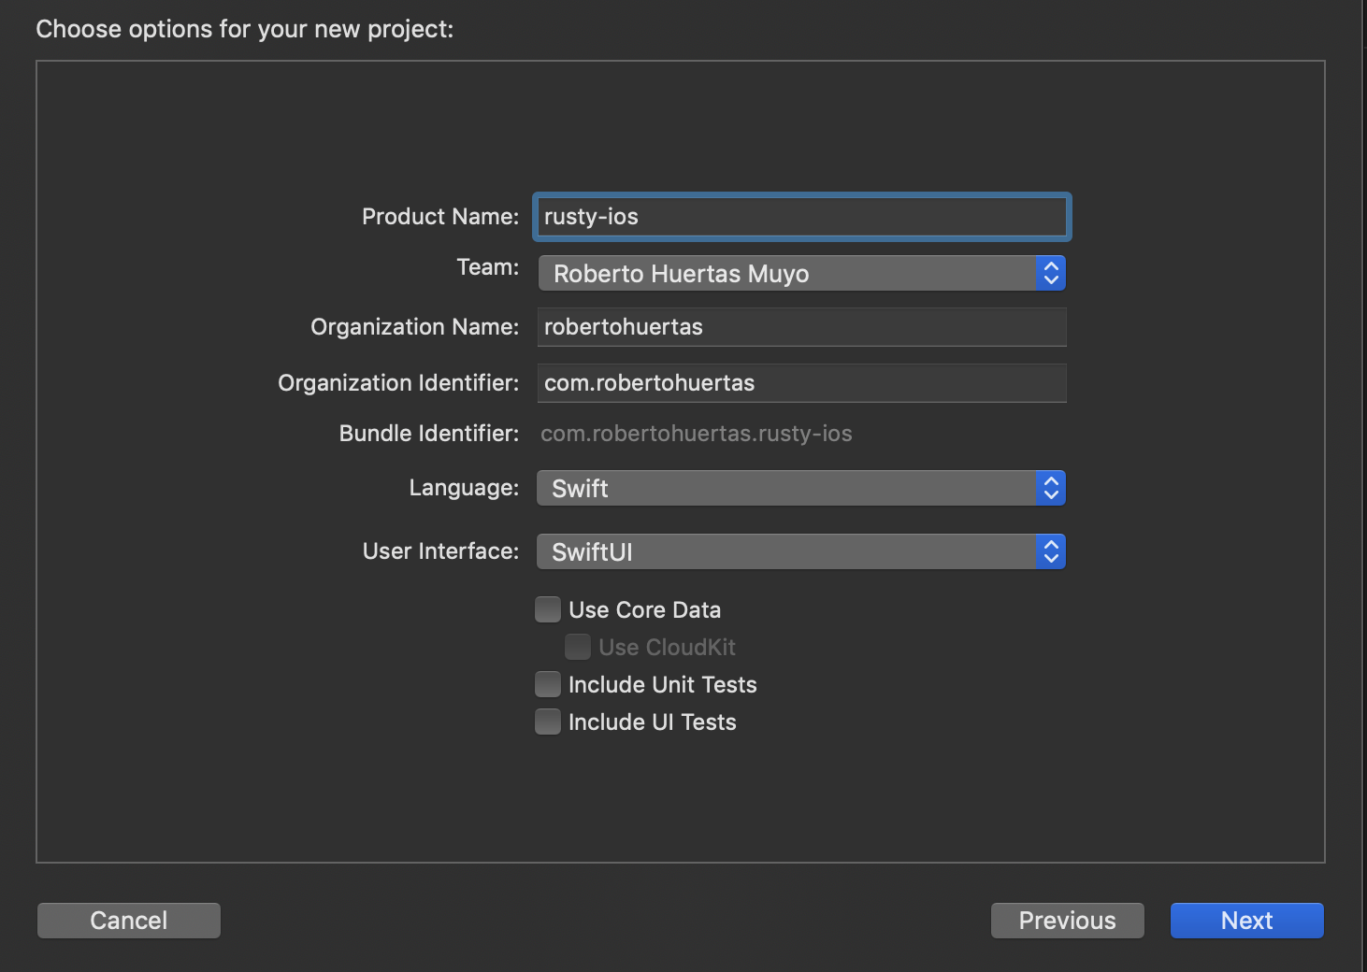The width and height of the screenshot is (1367, 972).
Task: Go back using the Previous button
Action: point(1067,920)
